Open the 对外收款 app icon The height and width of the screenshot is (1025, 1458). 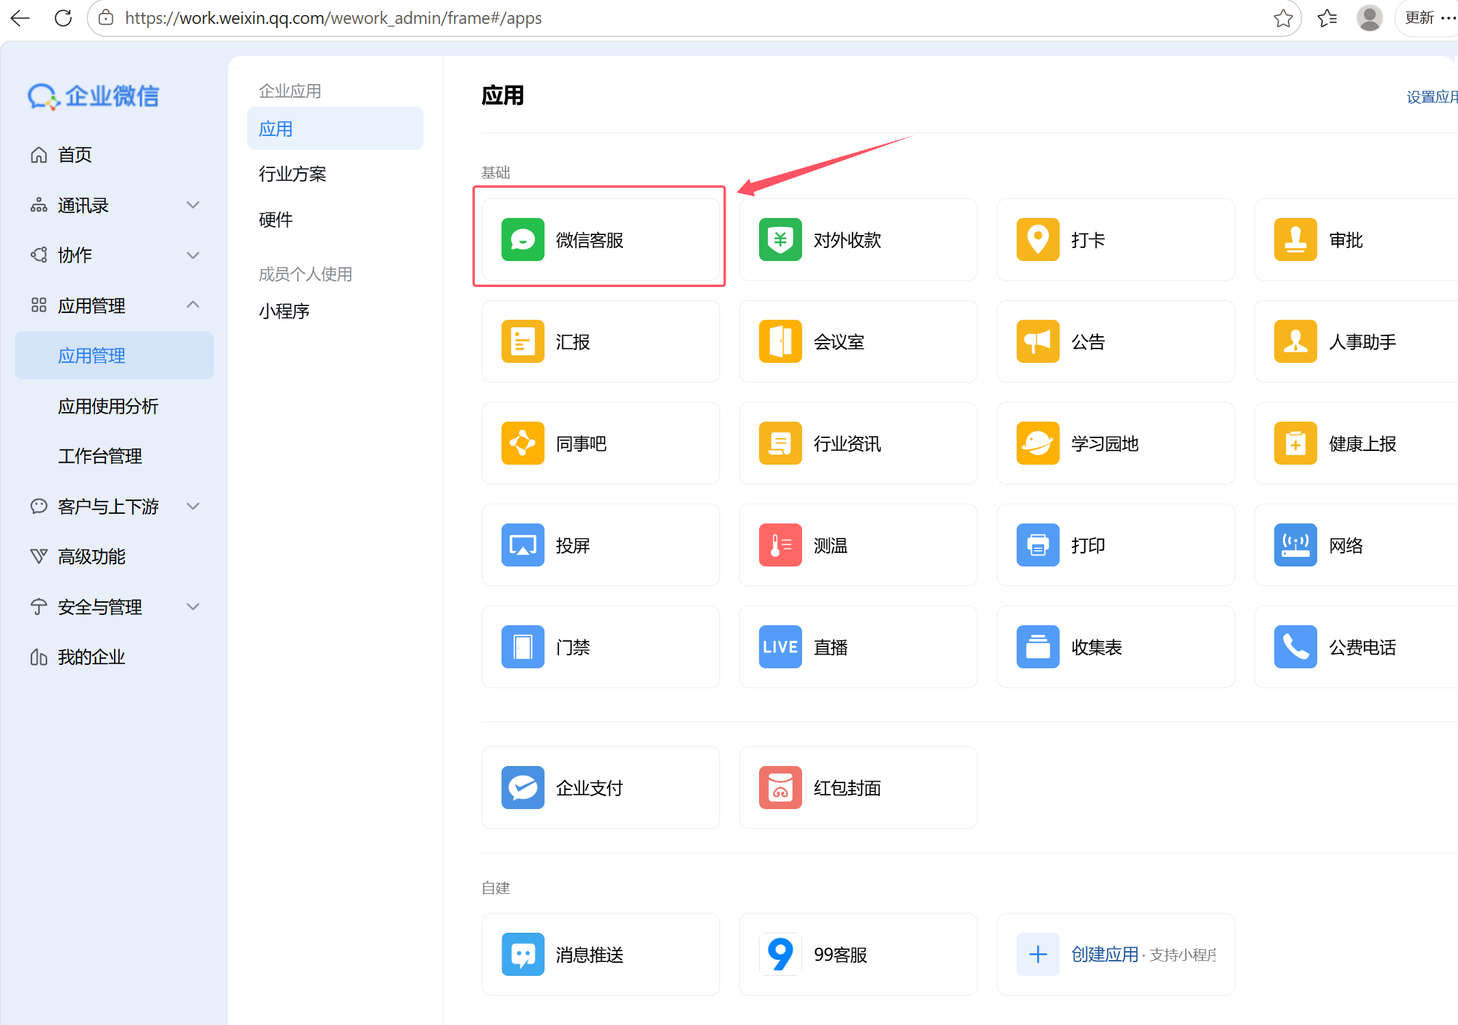(x=780, y=240)
